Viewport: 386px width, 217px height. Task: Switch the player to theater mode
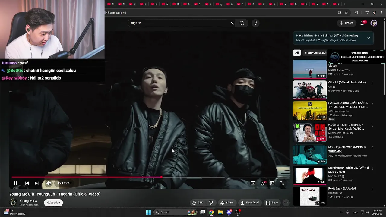(x=272, y=183)
